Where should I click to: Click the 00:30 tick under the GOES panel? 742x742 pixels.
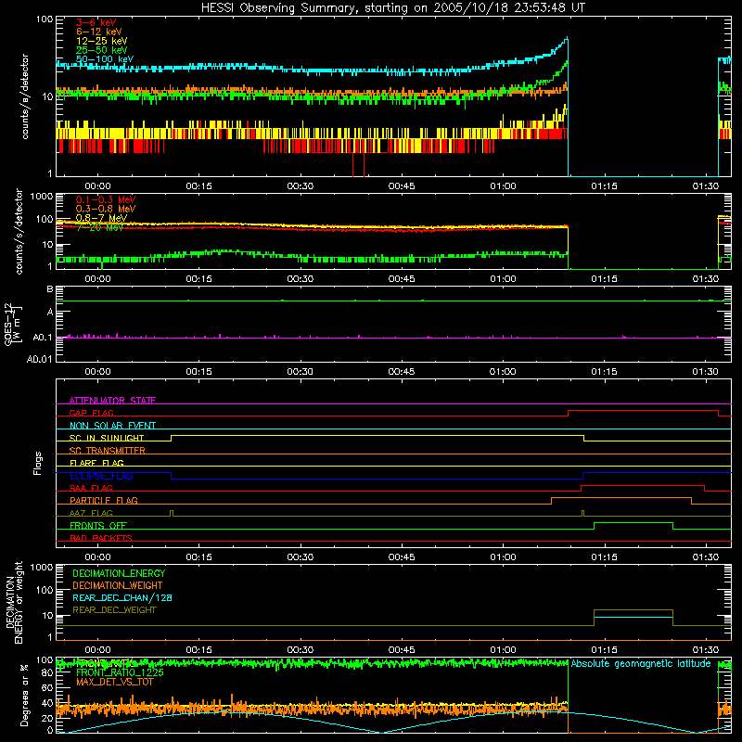(x=300, y=372)
